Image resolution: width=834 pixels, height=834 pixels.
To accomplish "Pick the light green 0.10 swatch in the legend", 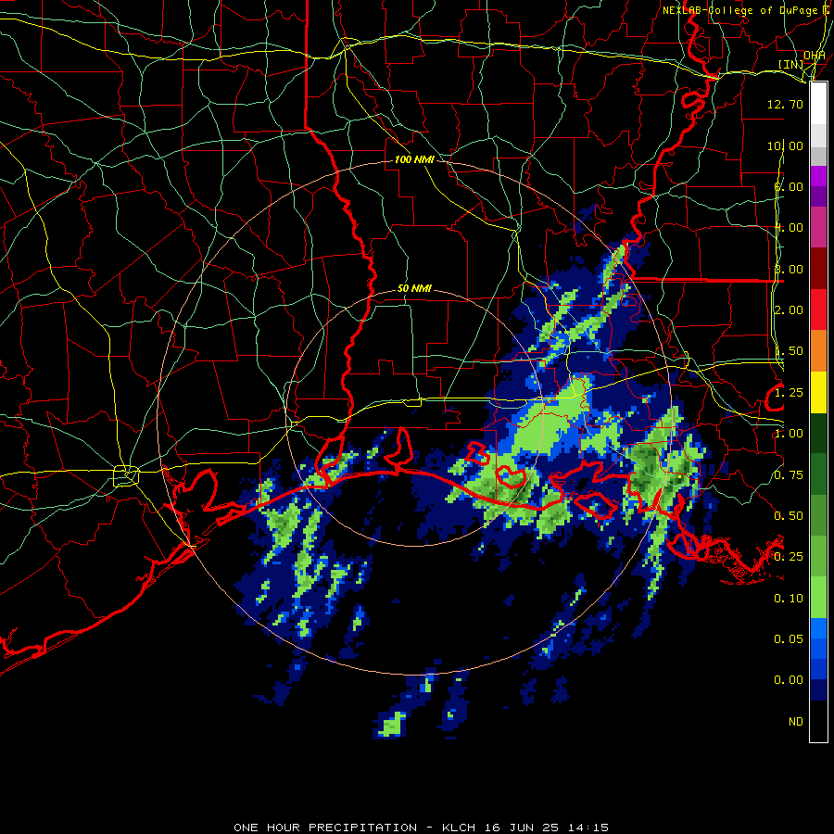I will tap(818, 598).
